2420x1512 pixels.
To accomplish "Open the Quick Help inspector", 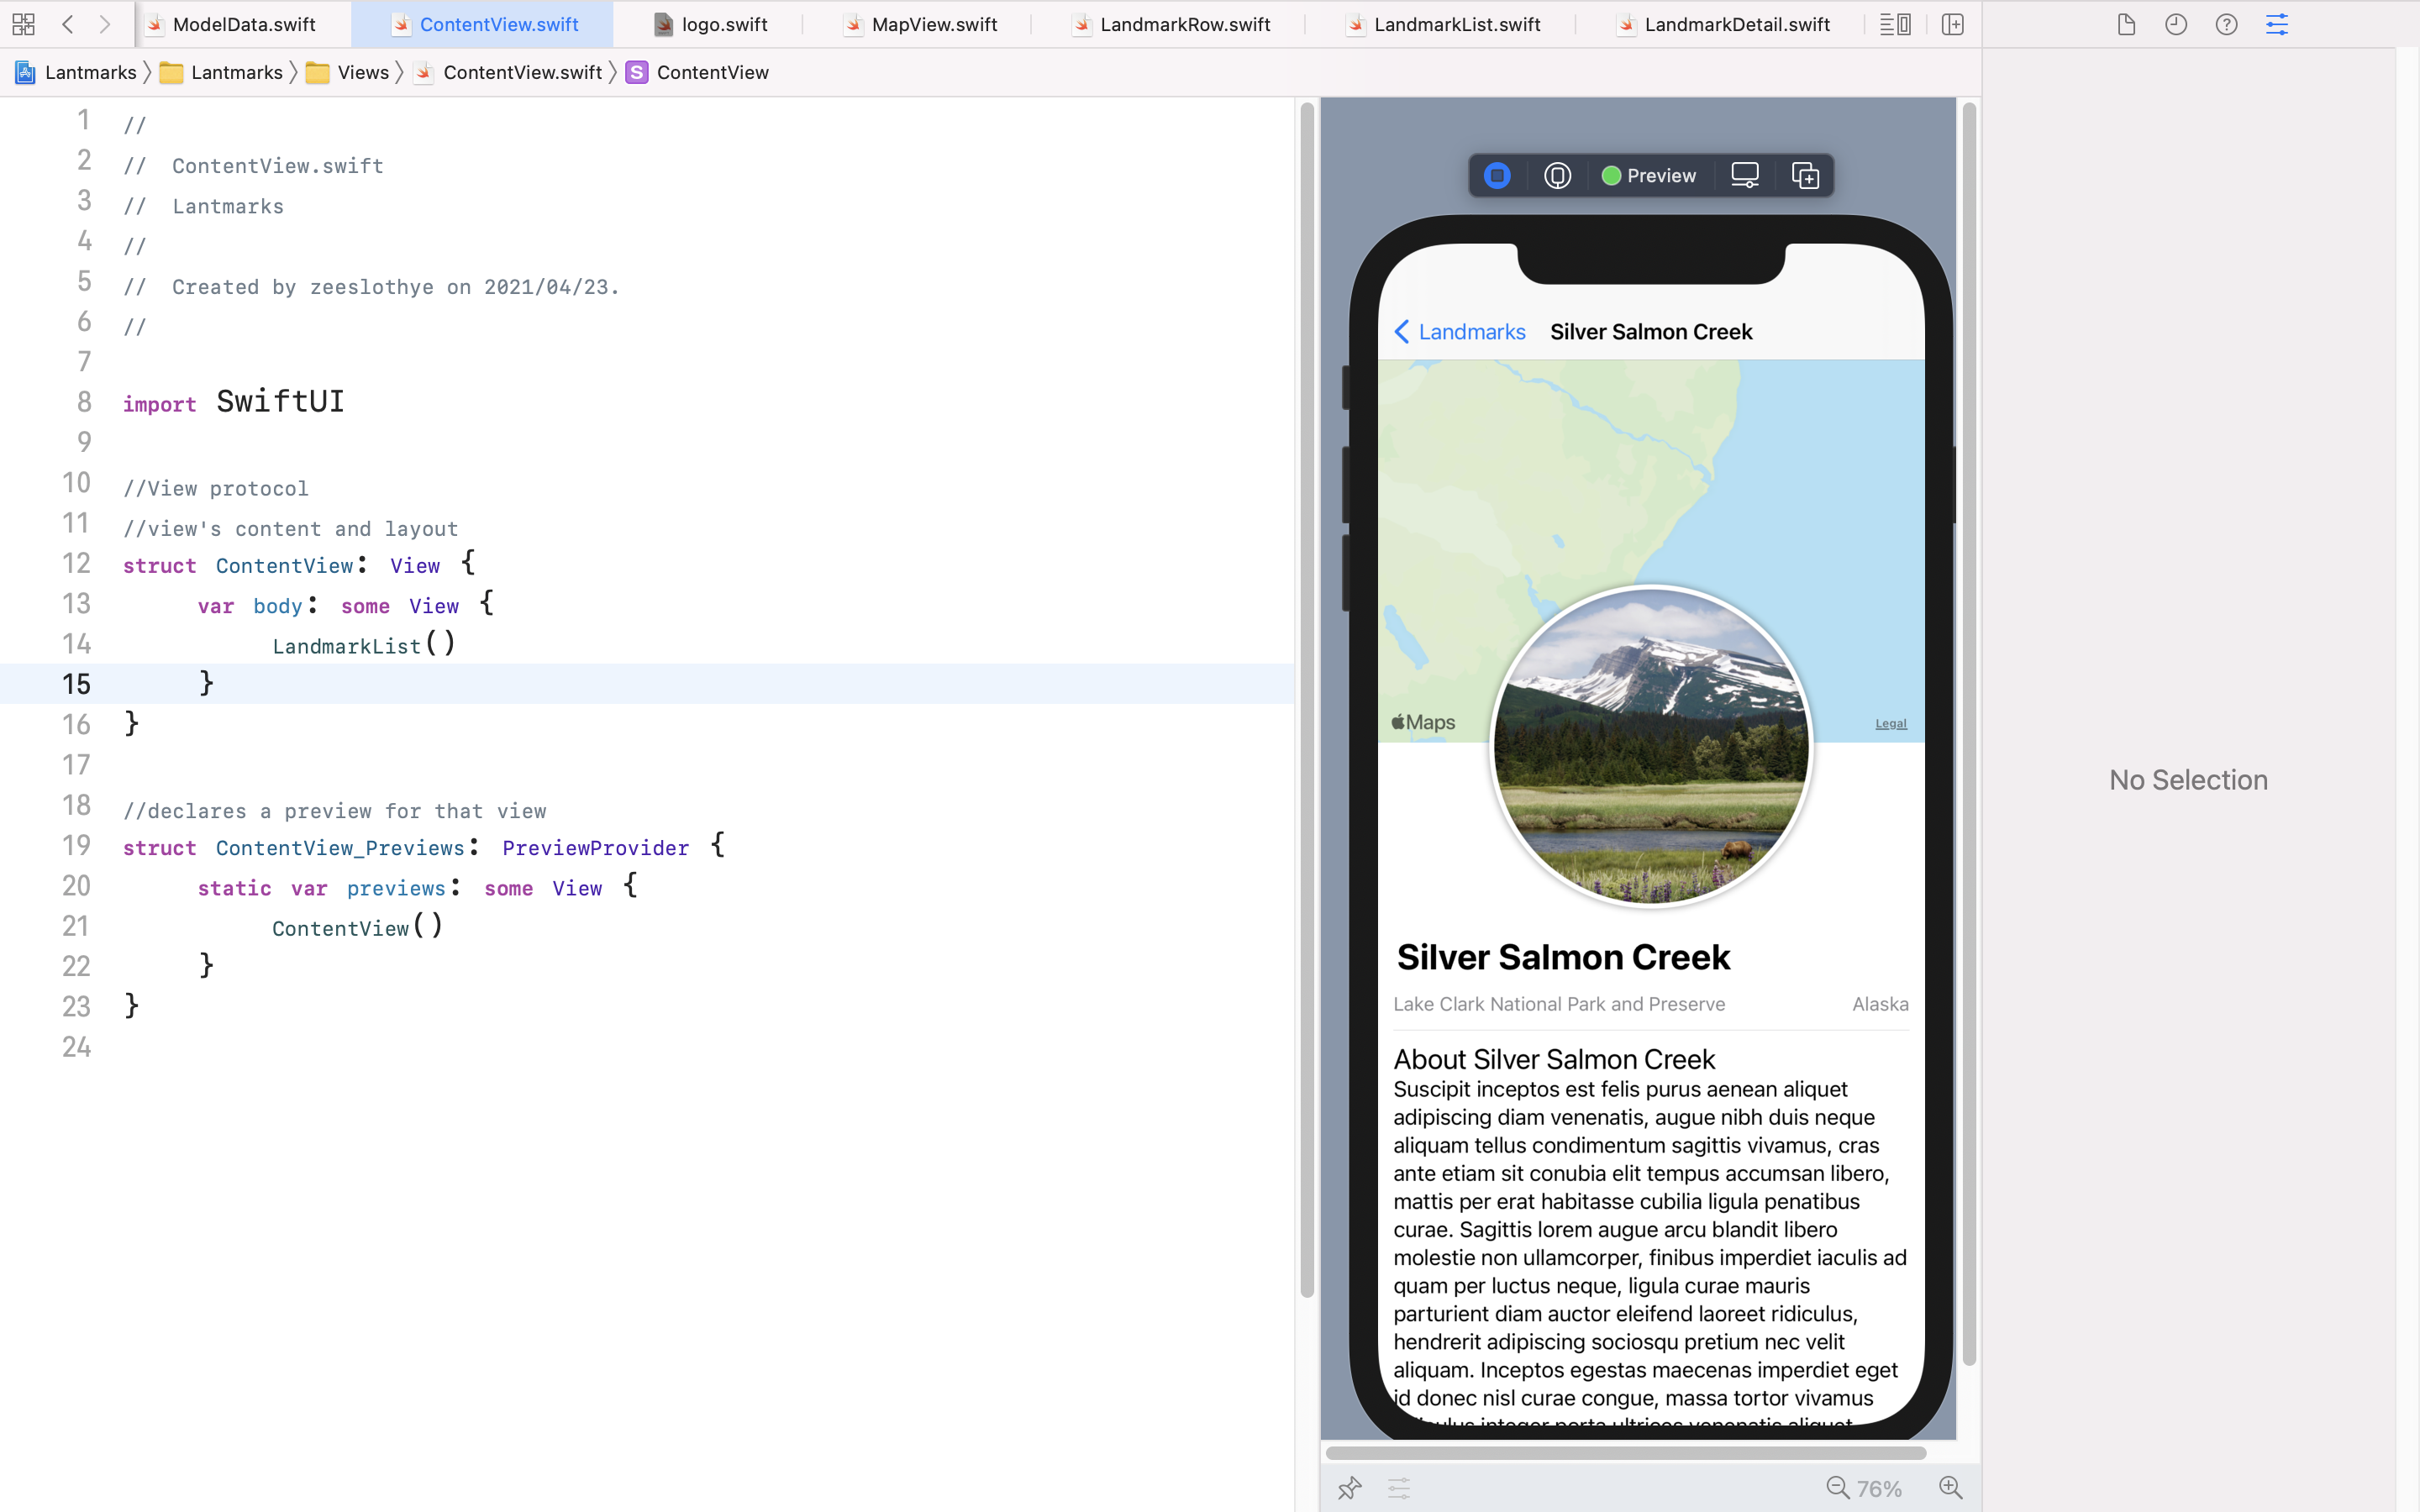I will point(2226,24).
